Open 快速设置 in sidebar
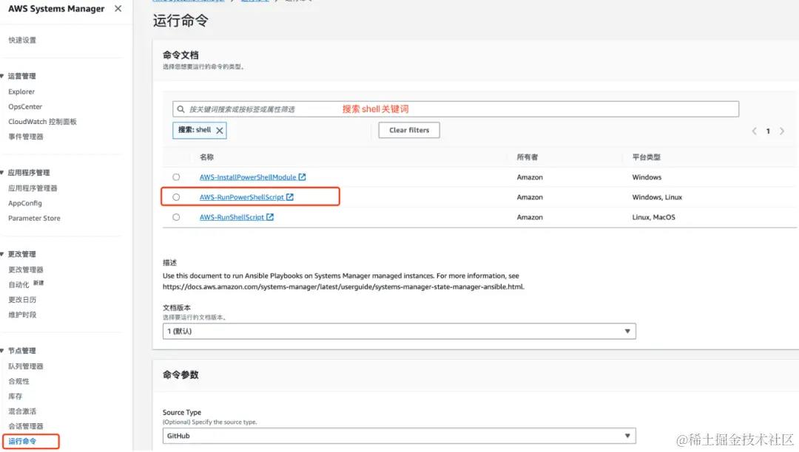Viewport: 799px width, 452px height. (x=22, y=40)
